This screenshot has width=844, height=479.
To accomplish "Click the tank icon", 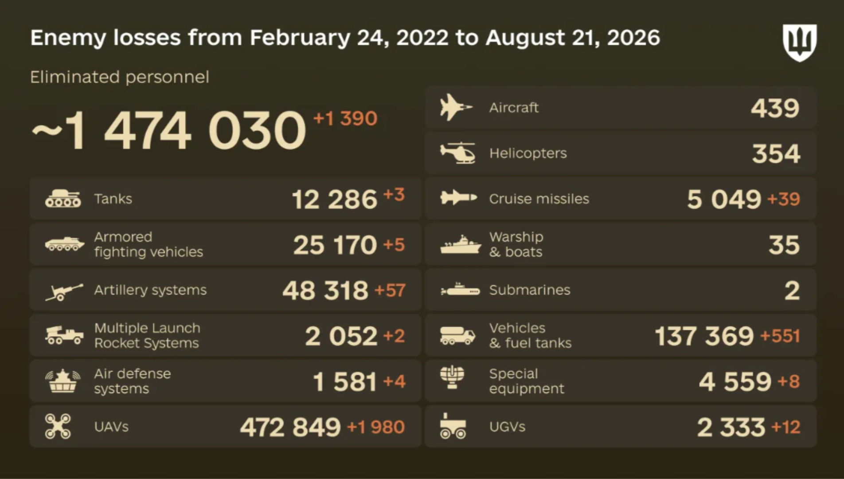I will point(63,198).
